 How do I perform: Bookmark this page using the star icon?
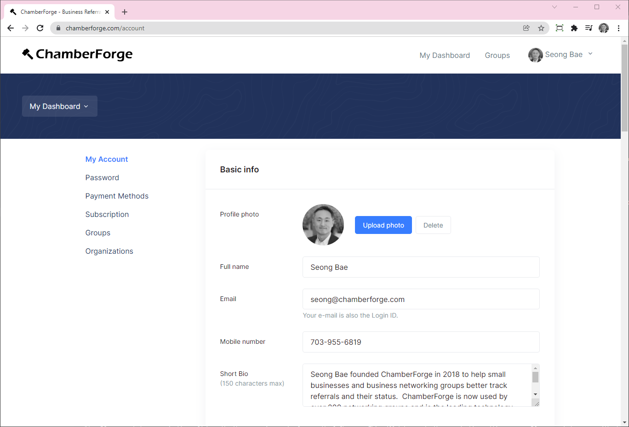pyautogui.click(x=541, y=28)
